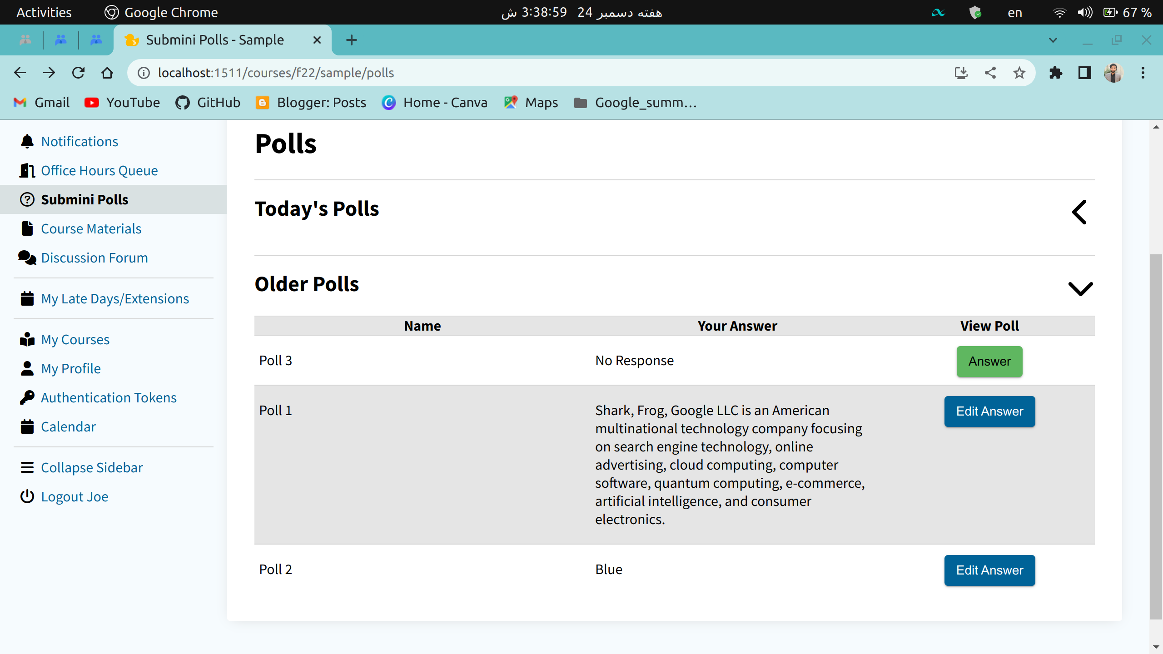
Task: Open the Discussion Forum chat icon
Action: pyautogui.click(x=27, y=258)
